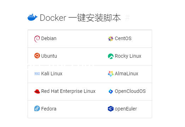Click the Ubuntu orange circle icon

point(37,56)
